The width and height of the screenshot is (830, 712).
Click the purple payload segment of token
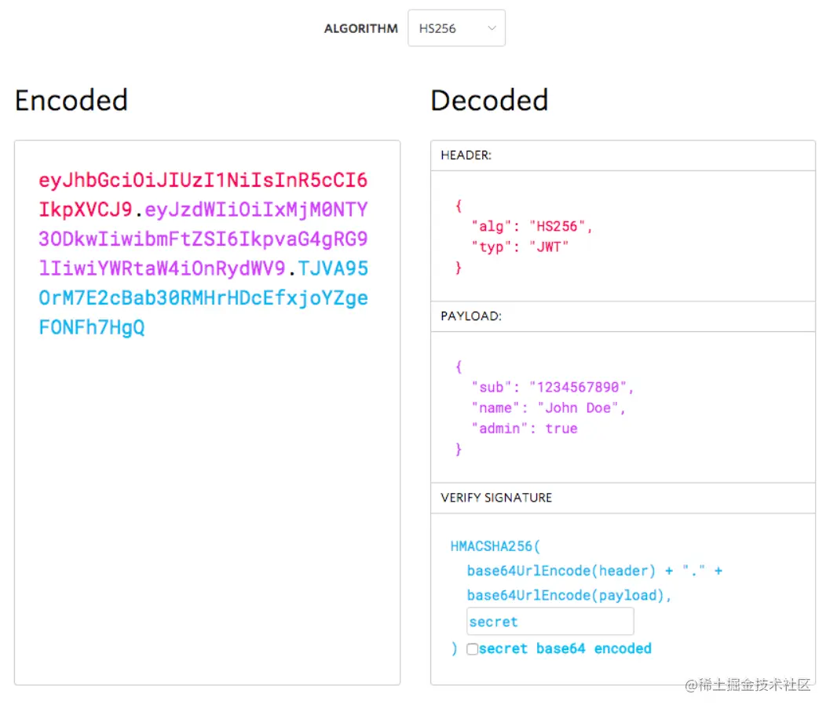[x=203, y=239]
